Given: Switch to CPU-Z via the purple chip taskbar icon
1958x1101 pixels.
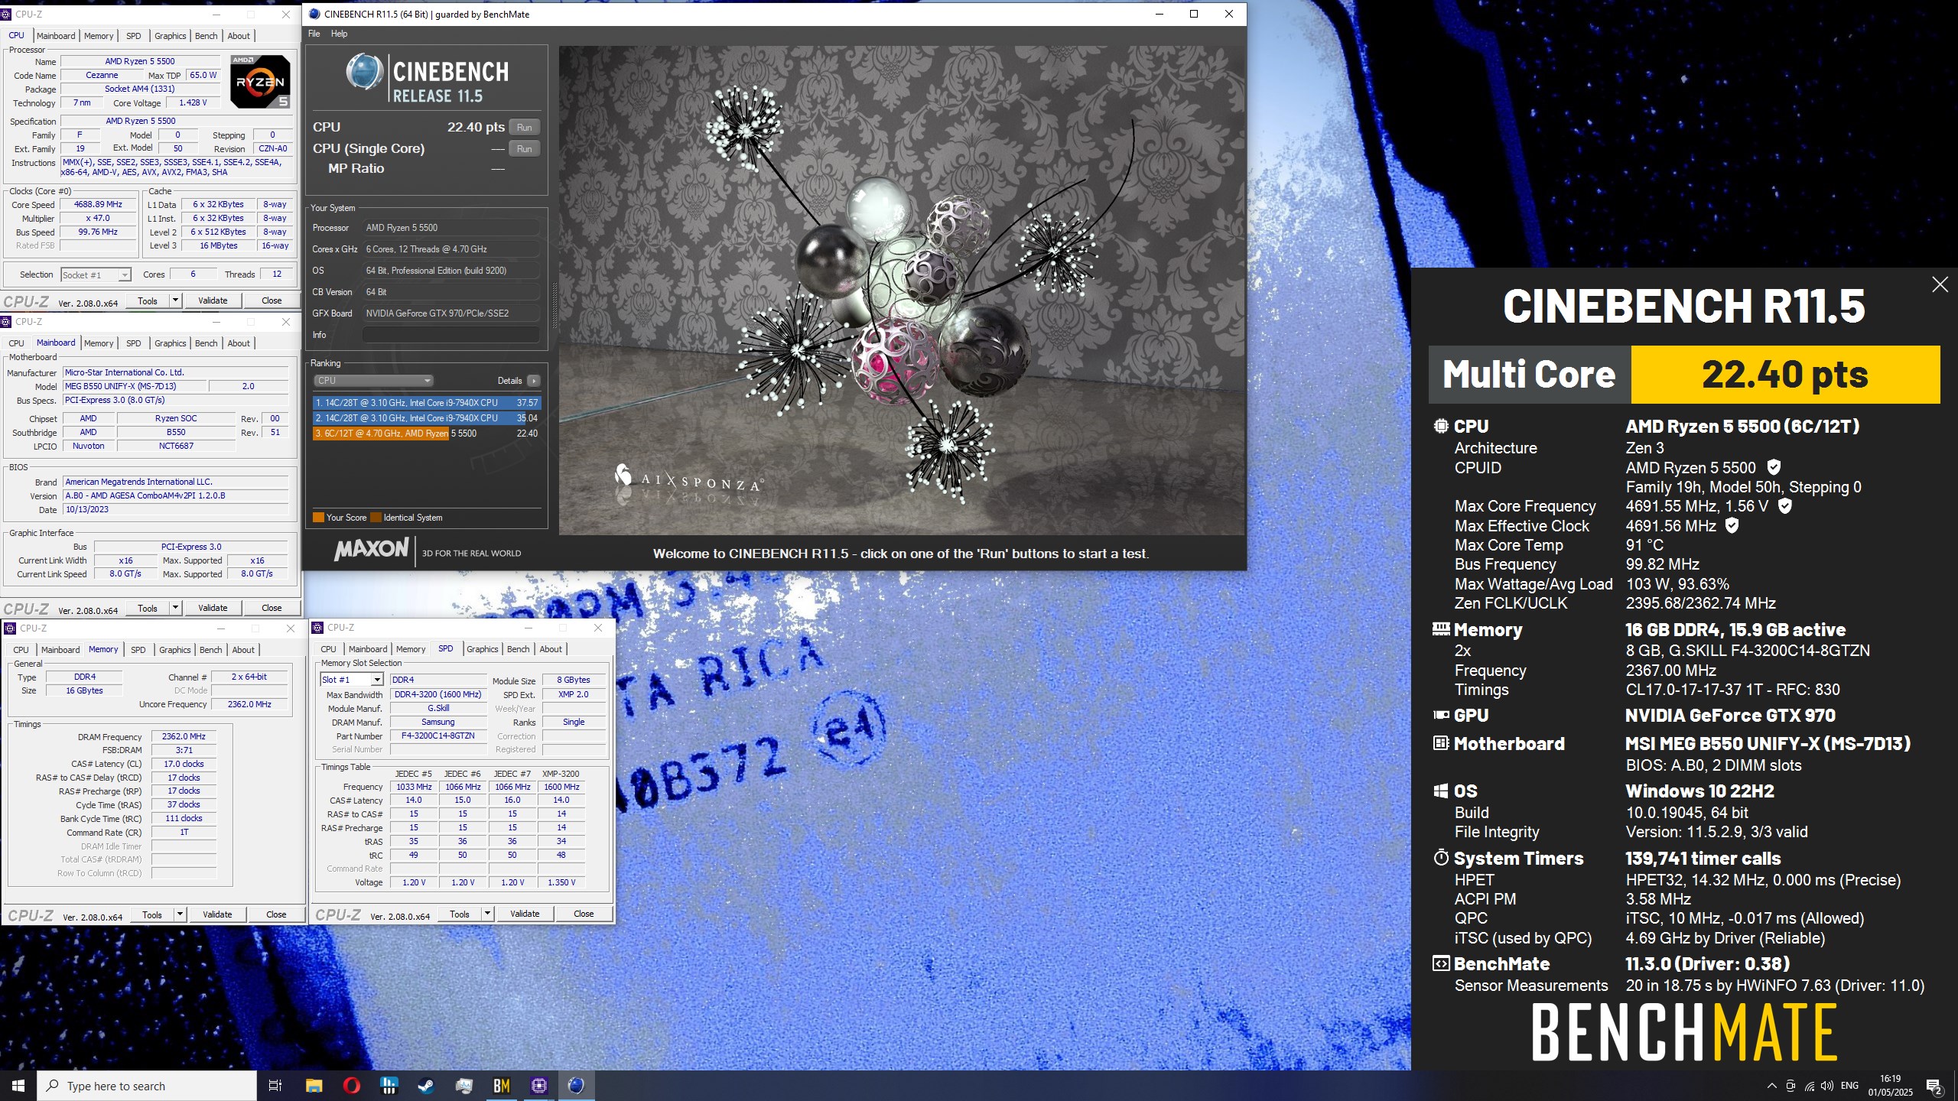Looking at the screenshot, I should (x=539, y=1086).
